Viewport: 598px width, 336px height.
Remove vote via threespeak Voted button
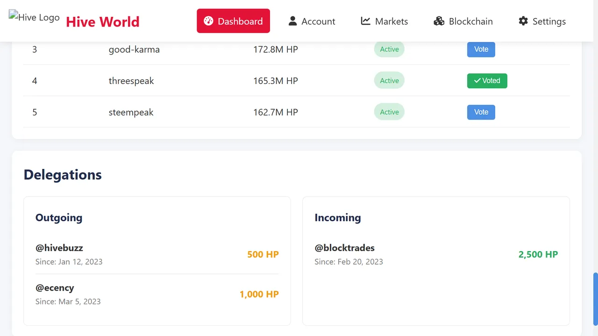tap(487, 81)
